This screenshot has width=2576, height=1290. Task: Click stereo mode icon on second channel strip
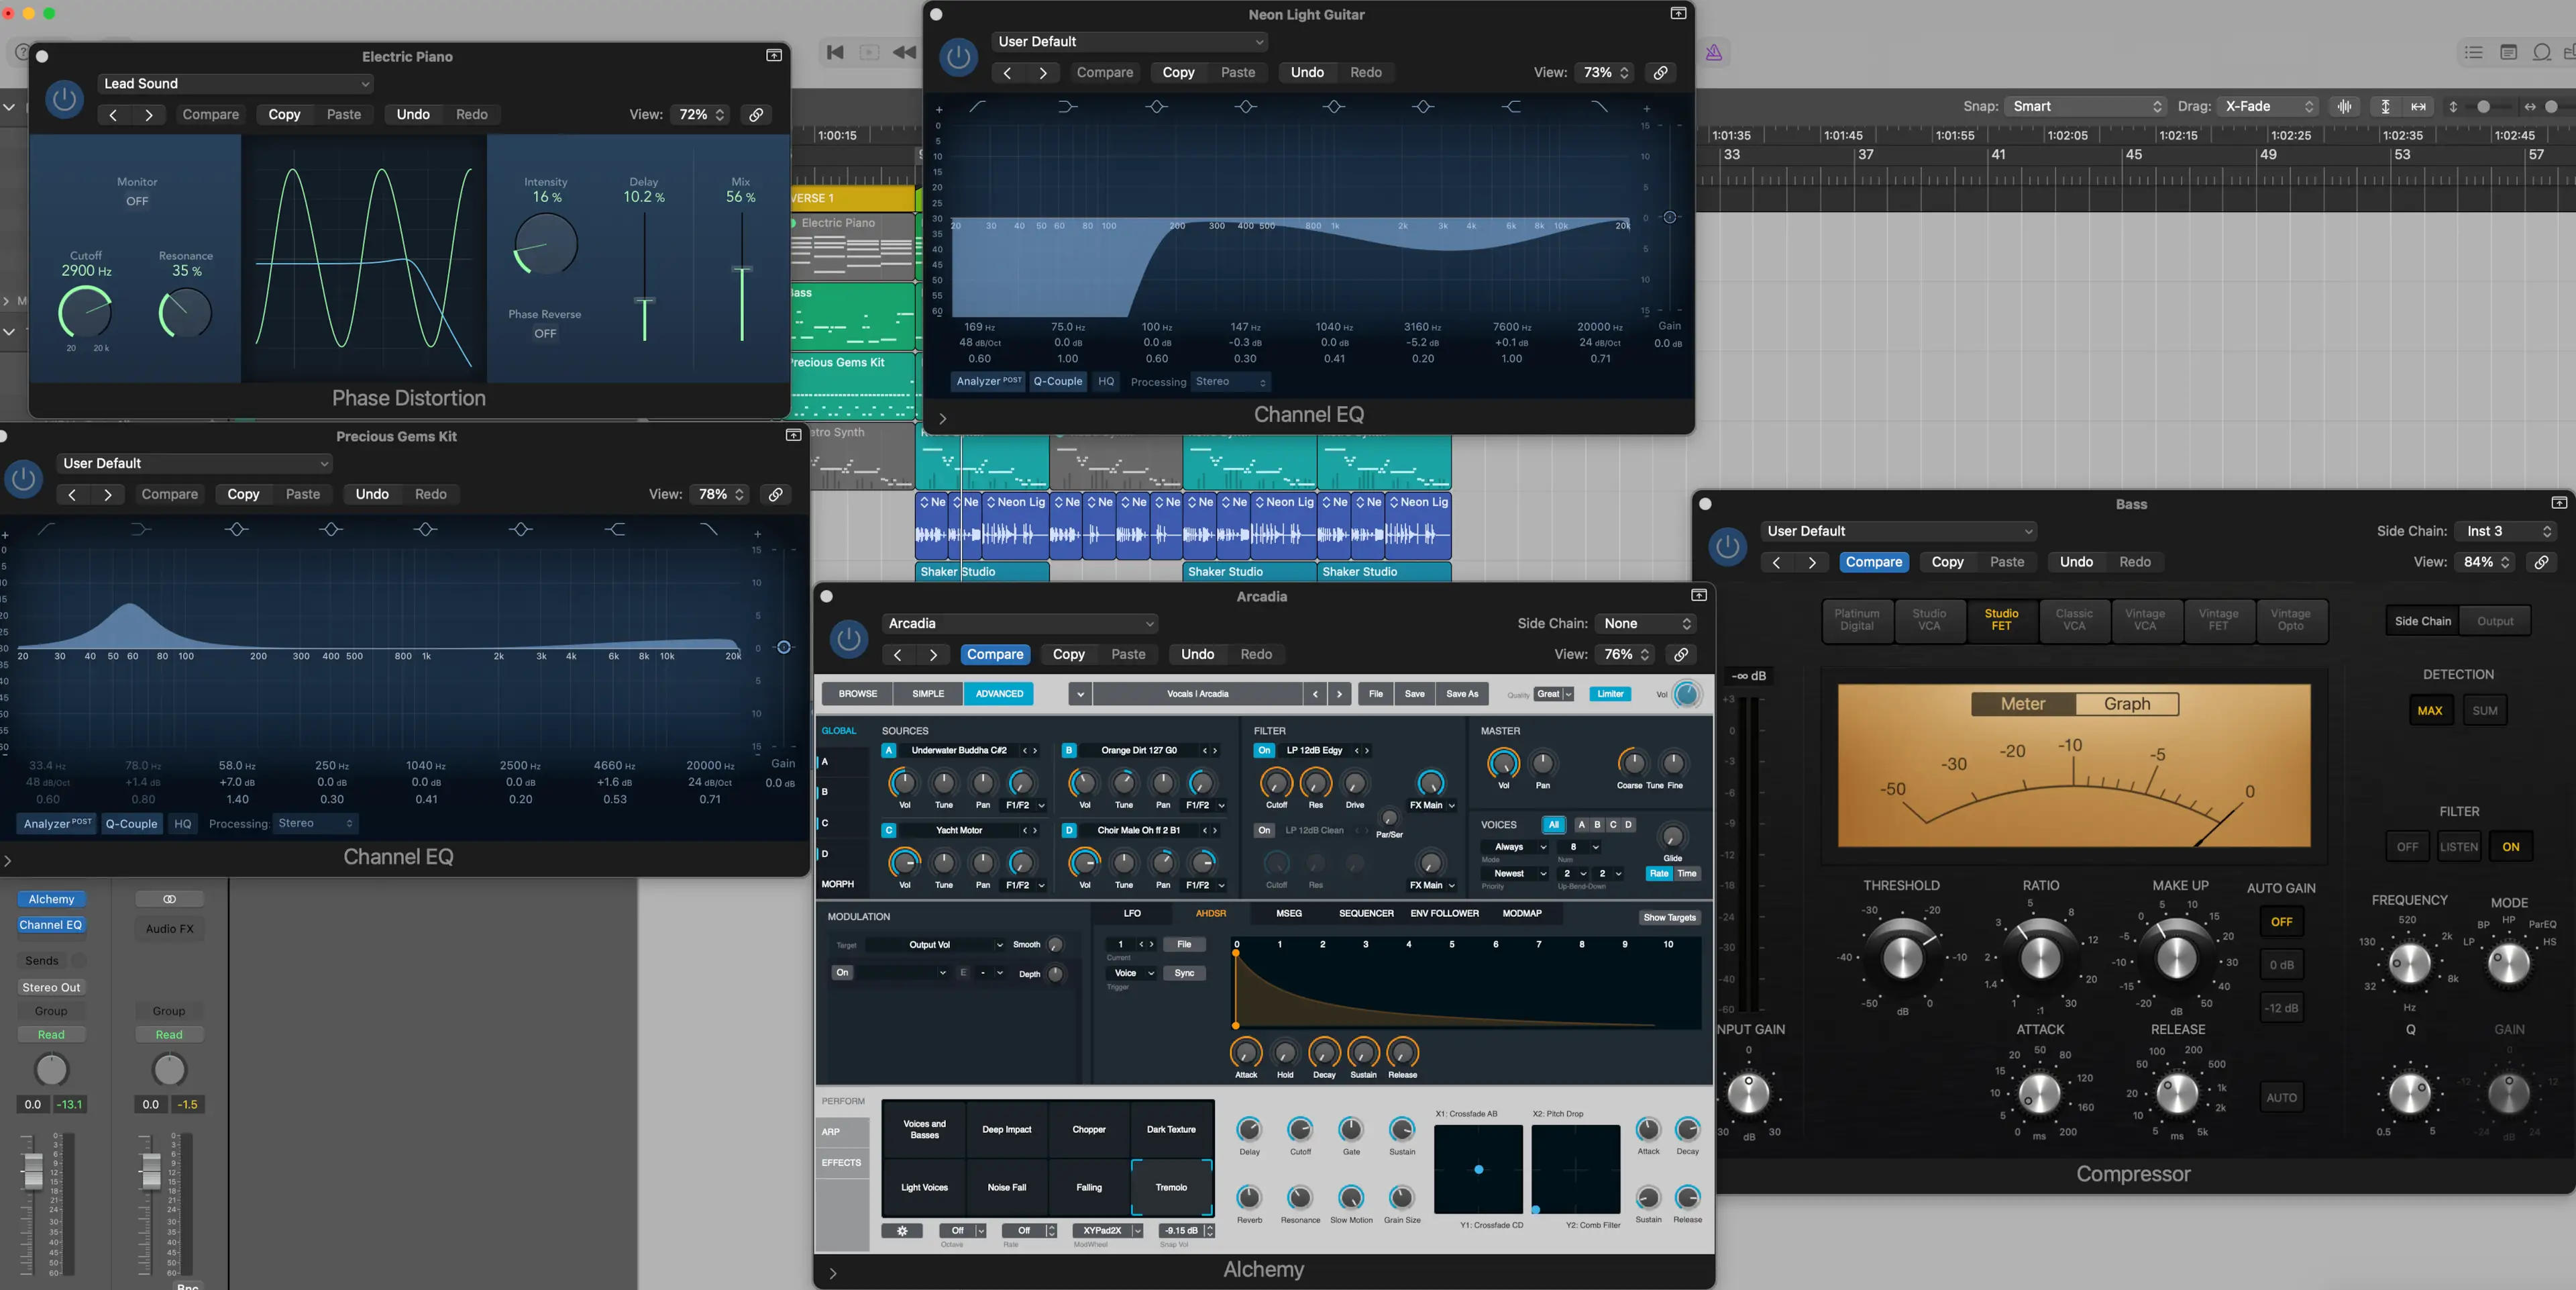[169, 899]
